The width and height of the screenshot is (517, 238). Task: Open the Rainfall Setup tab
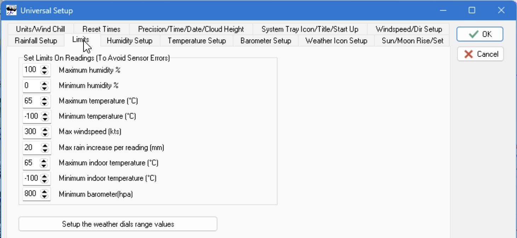coord(36,41)
